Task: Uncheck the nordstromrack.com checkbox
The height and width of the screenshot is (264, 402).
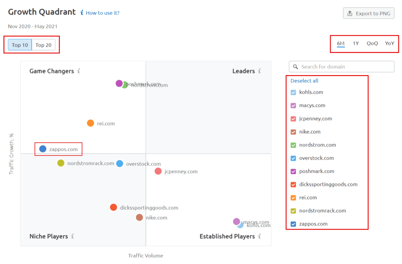Action: (x=293, y=211)
